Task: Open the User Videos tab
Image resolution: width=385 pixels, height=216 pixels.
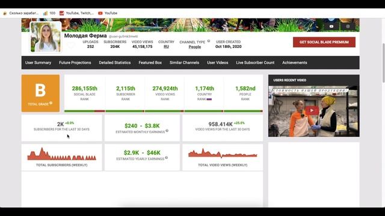Action: [218, 62]
